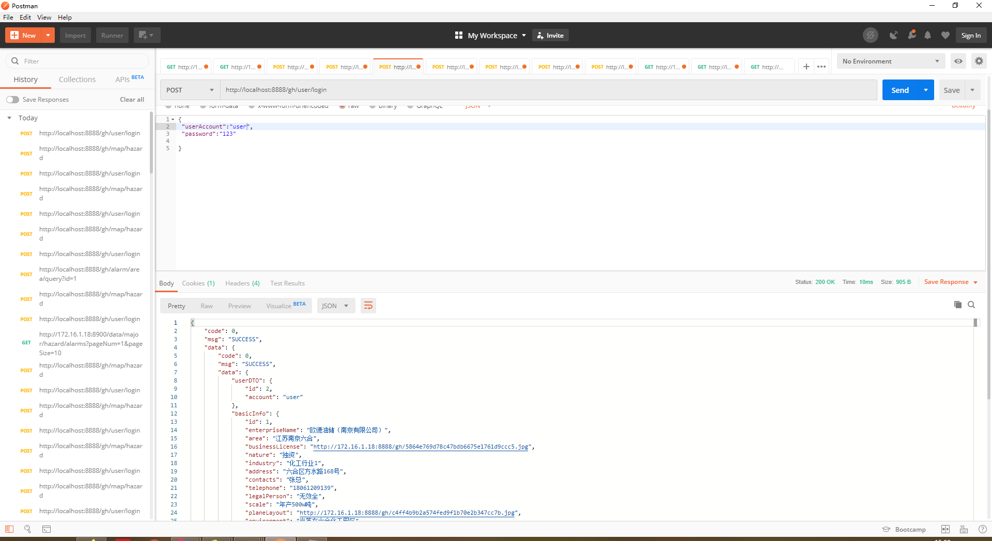This screenshot has height=541, width=992.
Task: Select the raw body type radio
Action: (x=342, y=106)
